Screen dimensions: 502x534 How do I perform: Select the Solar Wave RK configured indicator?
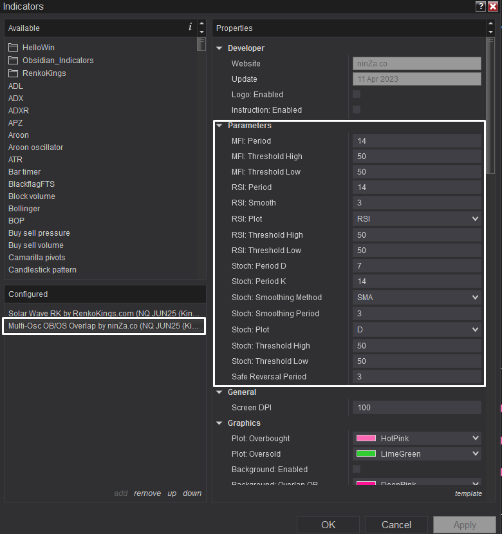(104, 313)
